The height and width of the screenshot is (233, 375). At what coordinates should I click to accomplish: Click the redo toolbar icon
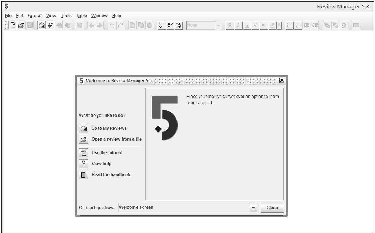click(x=121, y=25)
